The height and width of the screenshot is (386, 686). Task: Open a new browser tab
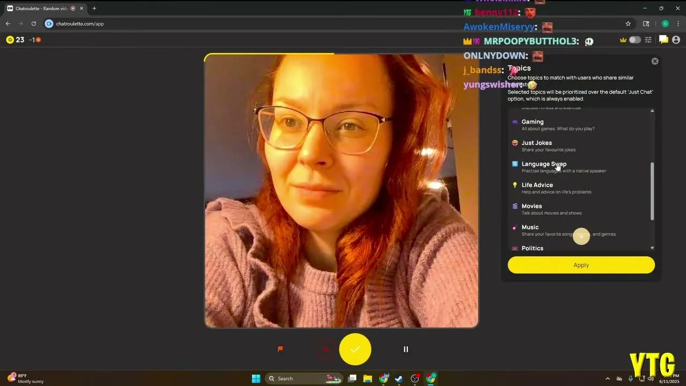94,9
